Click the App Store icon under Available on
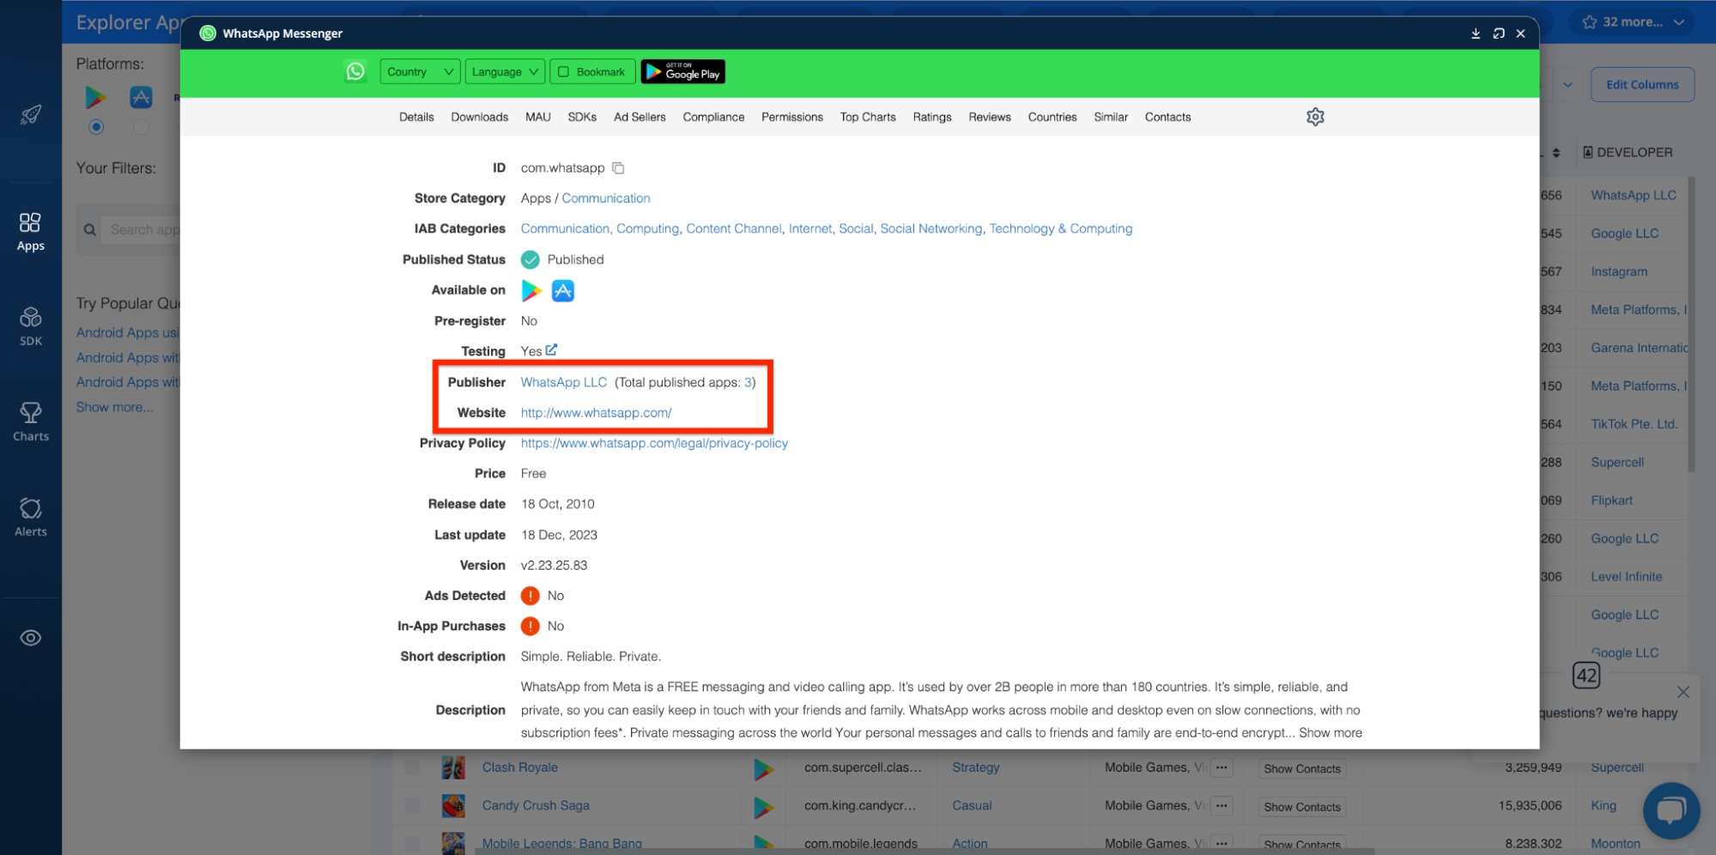This screenshot has height=855, width=1716. tap(563, 291)
